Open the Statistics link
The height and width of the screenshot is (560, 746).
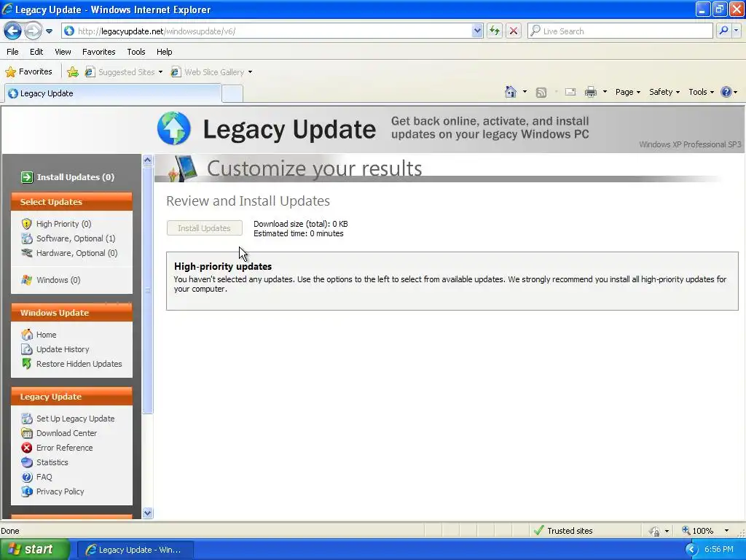click(52, 462)
